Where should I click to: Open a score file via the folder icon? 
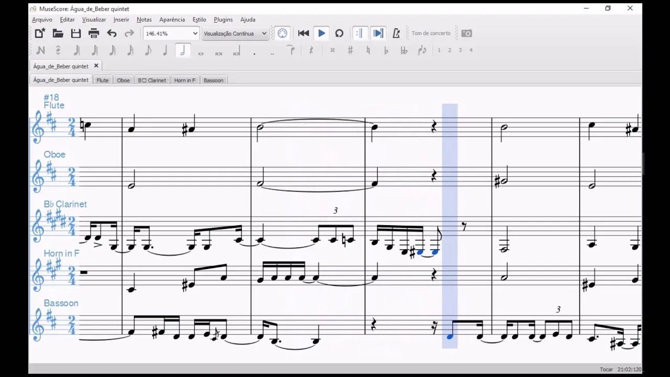pos(58,34)
